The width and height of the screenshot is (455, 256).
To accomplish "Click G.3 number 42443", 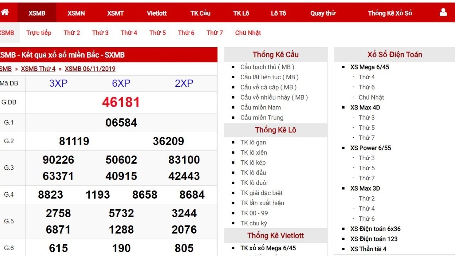I will [184, 176].
